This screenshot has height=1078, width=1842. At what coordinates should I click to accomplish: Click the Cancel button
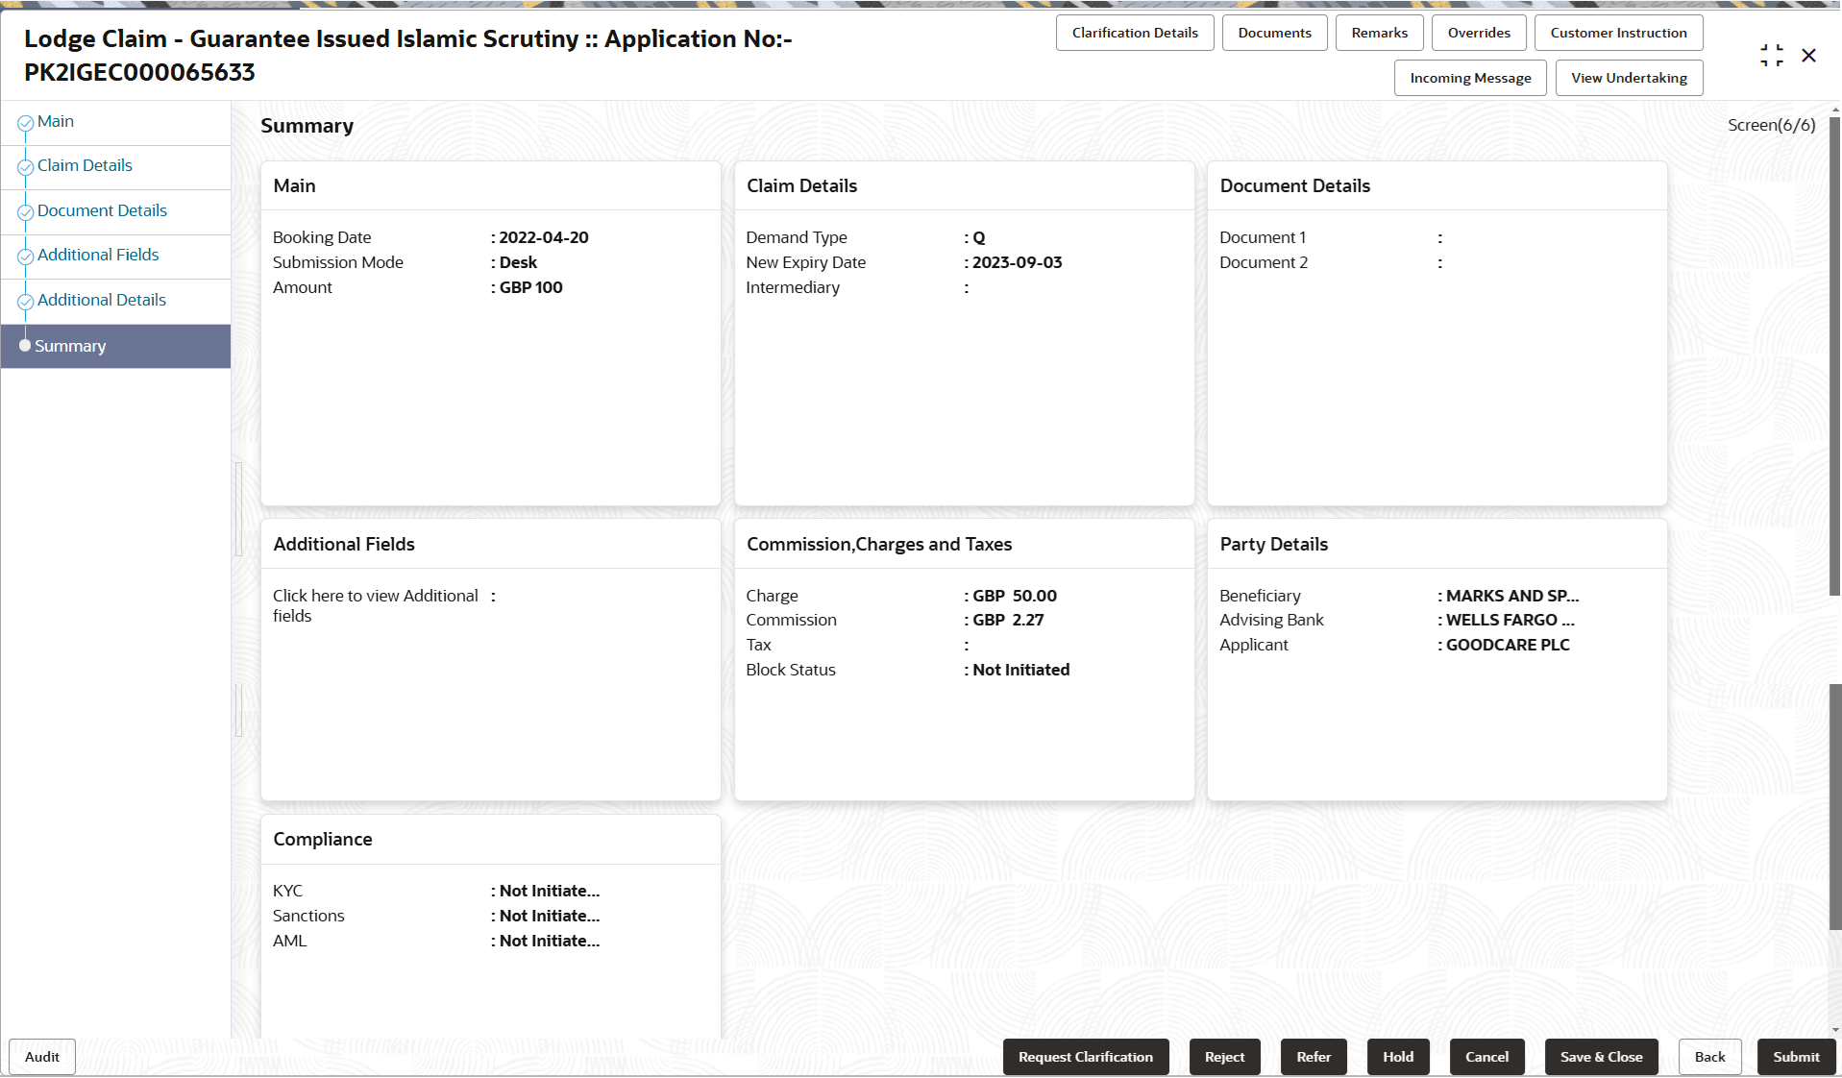click(1486, 1057)
